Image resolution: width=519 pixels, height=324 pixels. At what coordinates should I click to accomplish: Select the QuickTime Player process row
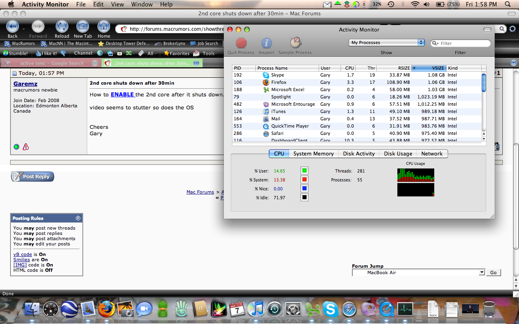point(357,126)
